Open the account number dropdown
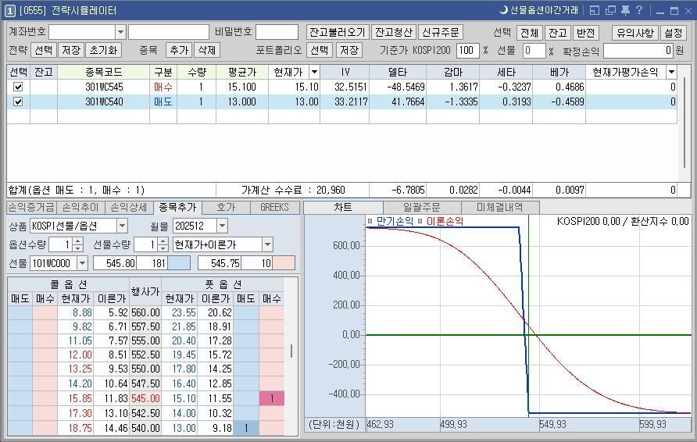The height and width of the screenshot is (442, 697). coord(120,32)
